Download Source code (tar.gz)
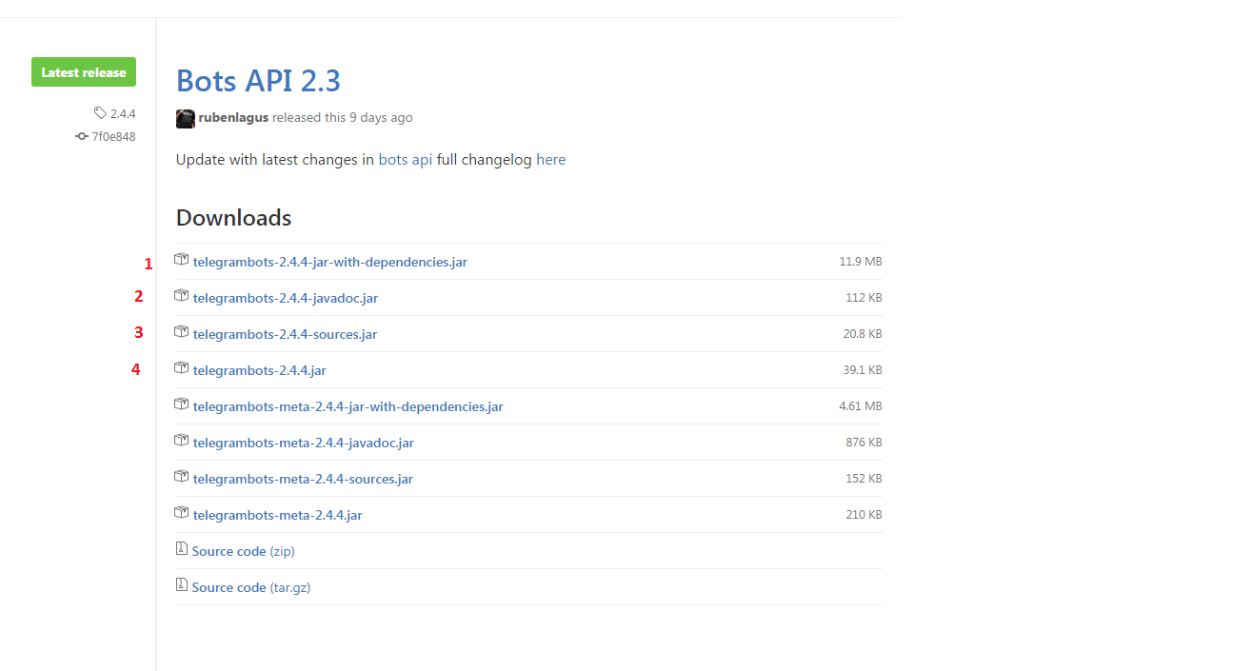 tap(250, 587)
